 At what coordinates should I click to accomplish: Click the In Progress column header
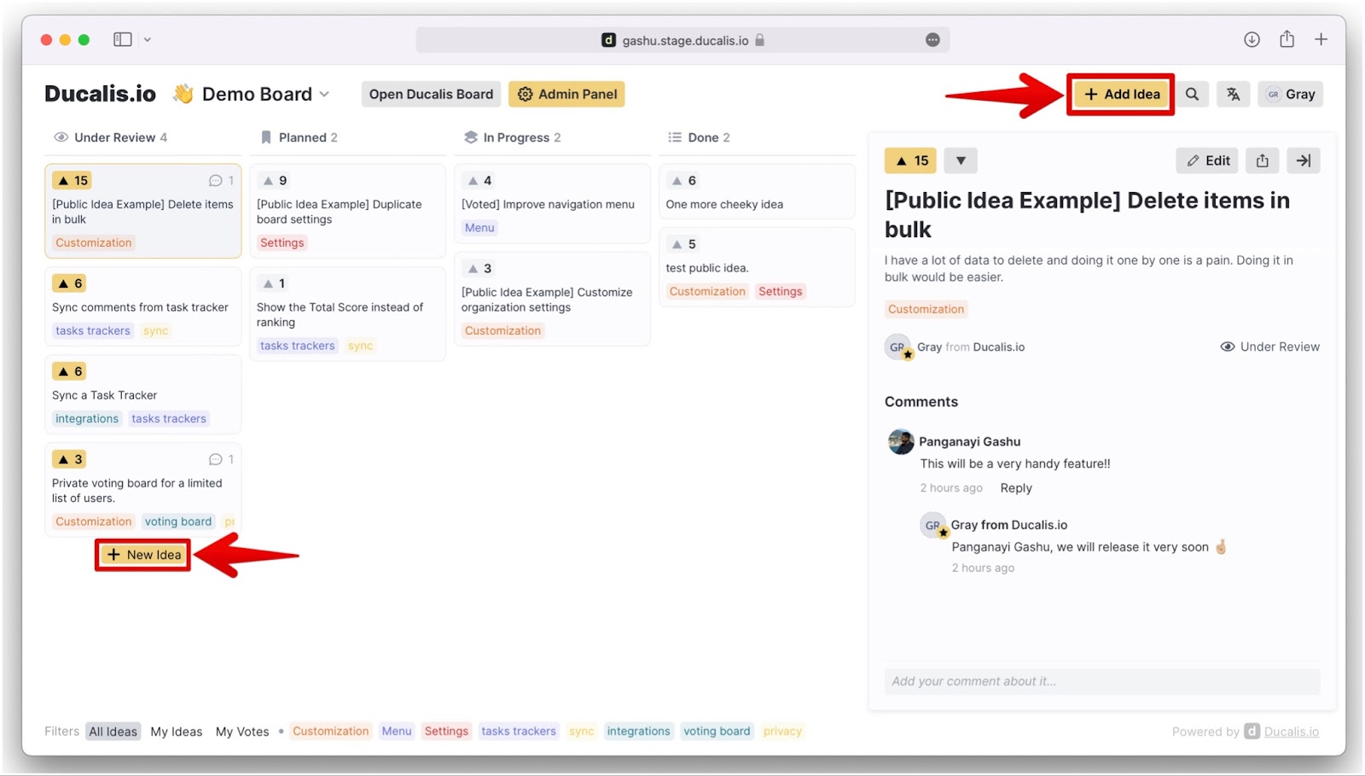tap(512, 137)
